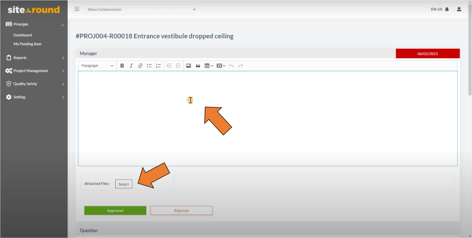Open the media embed tool
This screenshot has width=472, height=238.
tap(220, 65)
